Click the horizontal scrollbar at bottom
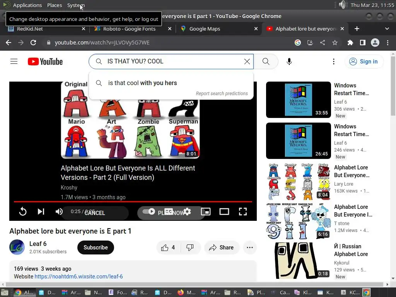This screenshot has width=396, height=297. (x=195, y=284)
